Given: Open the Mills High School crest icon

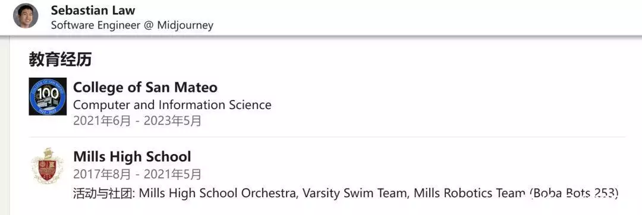Looking at the screenshot, I should point(48,166).
